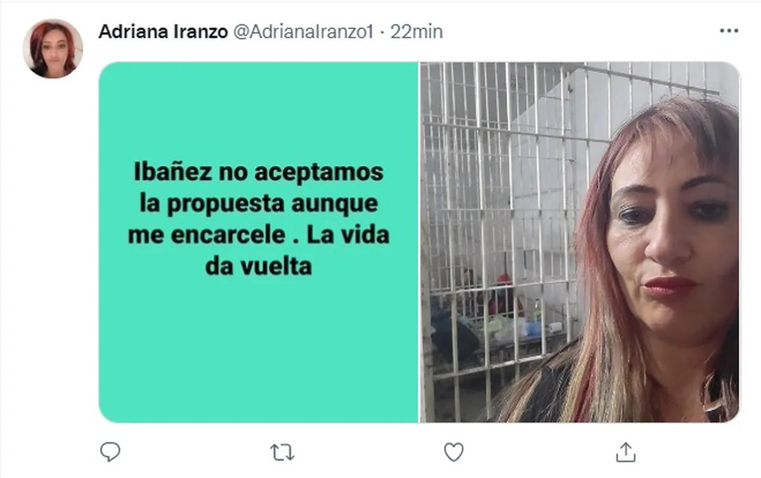This screenshot has width=761, height=478.
Task: Click the words 'la propuesta aunque' in image
Action: [259, 204]
